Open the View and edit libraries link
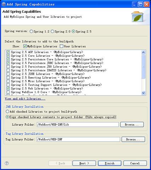This screenshot has width=151, height=170. tap(25, 98)
